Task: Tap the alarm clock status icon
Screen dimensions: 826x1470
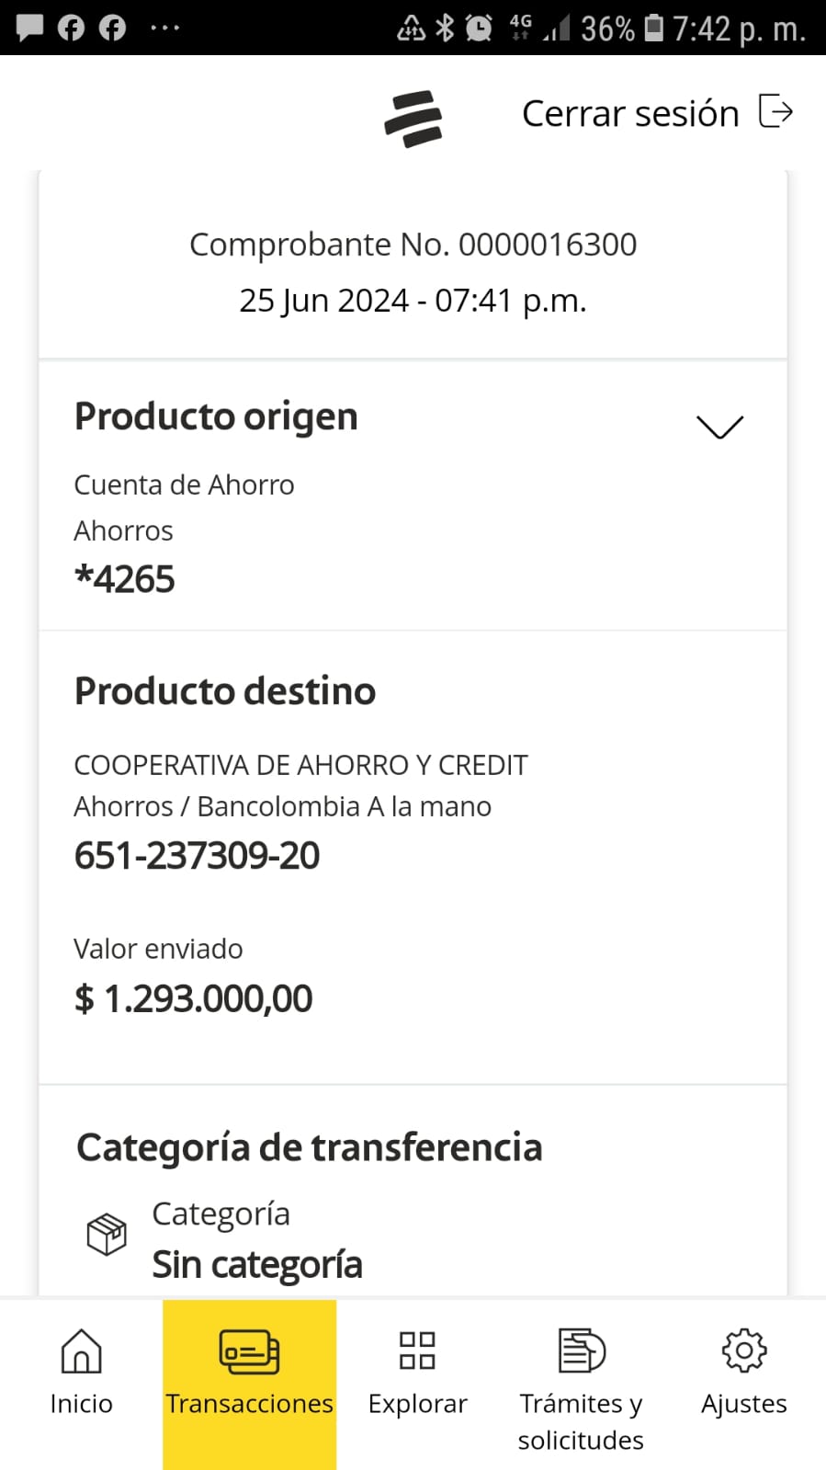Action: tap(479, 28)
